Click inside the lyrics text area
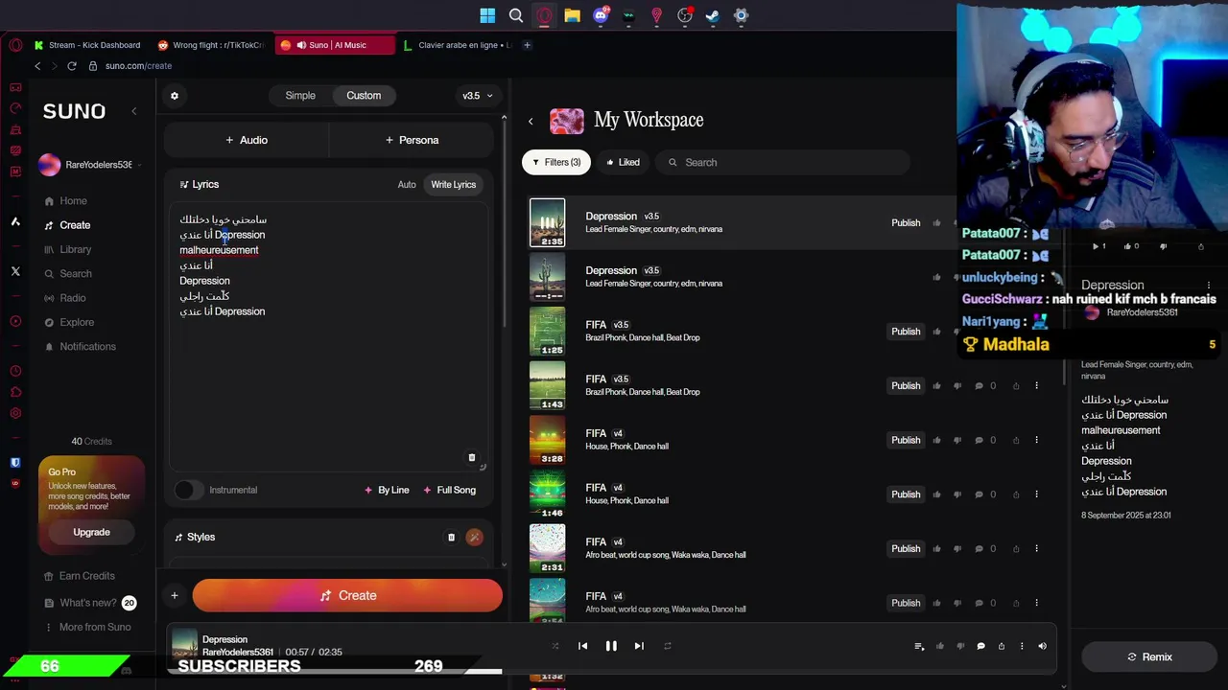 tap(328, 335)
